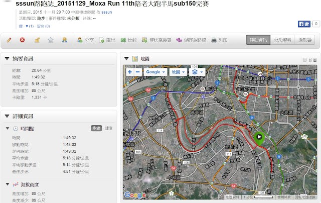Open the Google map provider dropdown
This screenshot has width=321, height=203.
[x=155, y=72]
